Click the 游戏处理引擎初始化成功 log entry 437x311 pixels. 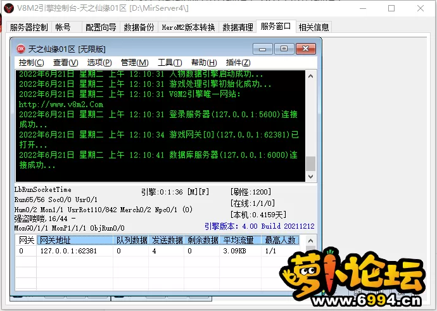coord(145,84)
